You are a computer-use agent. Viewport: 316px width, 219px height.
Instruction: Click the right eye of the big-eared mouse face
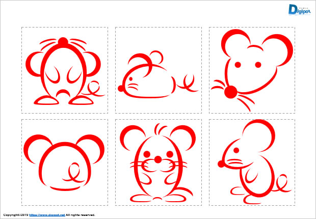click(x=258, y=64)
